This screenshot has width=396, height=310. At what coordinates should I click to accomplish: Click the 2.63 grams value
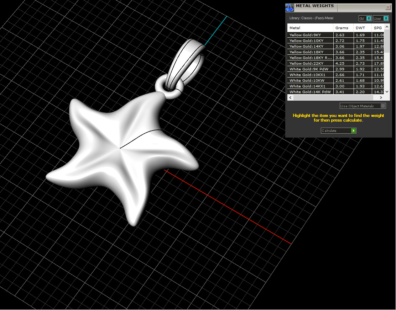point(340,35)
